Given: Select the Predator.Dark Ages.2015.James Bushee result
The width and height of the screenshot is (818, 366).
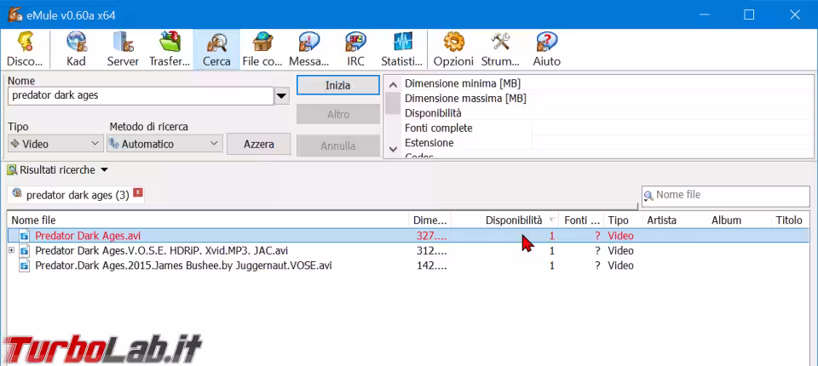Looking at the screenshot, I should point(408,266).
